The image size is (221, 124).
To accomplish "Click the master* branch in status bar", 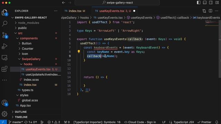I will click(16, 122).
